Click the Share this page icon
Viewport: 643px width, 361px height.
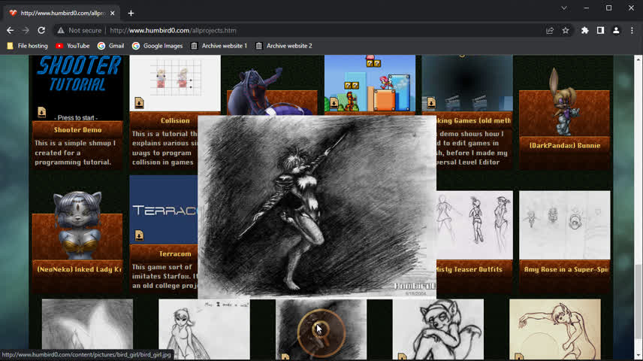click(550, 30)
